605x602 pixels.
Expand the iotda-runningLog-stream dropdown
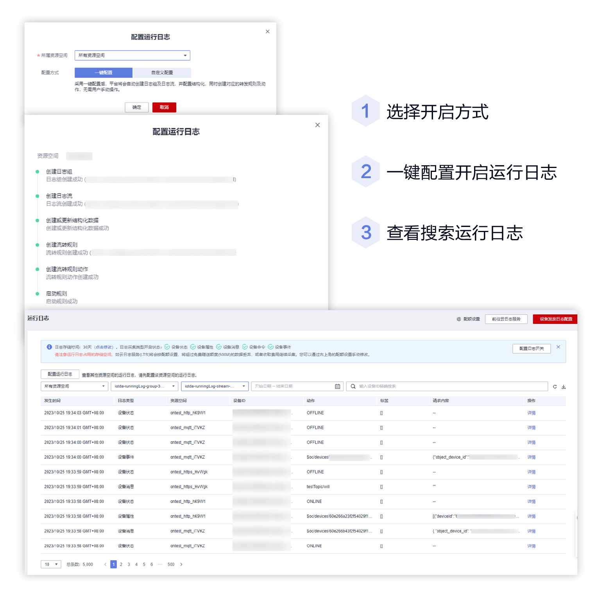click(x=215, y=386)
